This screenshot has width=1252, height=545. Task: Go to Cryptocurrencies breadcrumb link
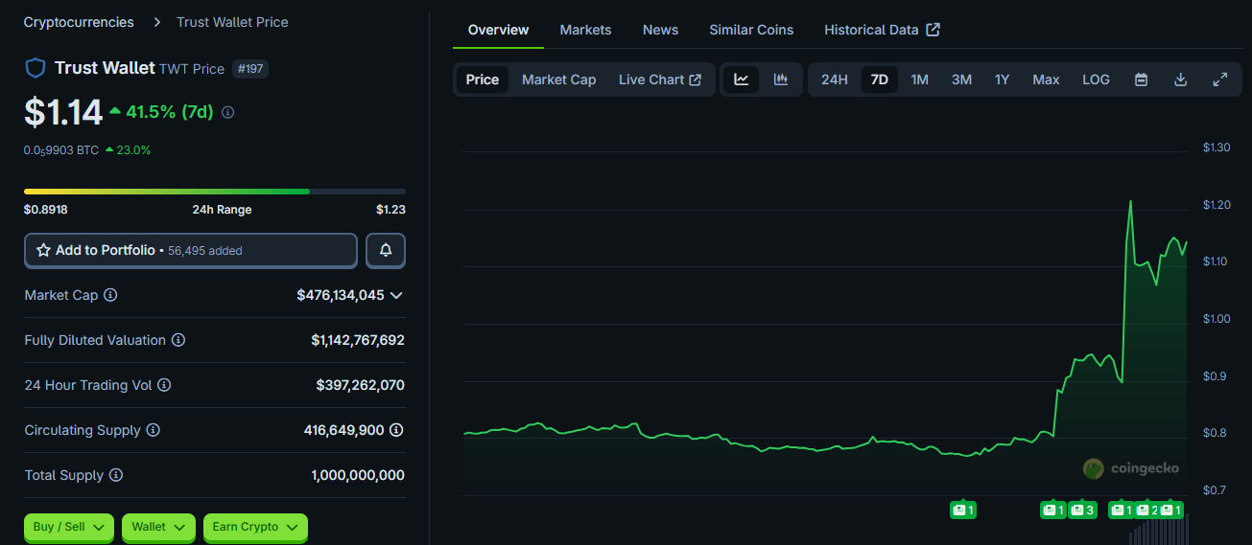pyautogui.click(x=79, y=22)
